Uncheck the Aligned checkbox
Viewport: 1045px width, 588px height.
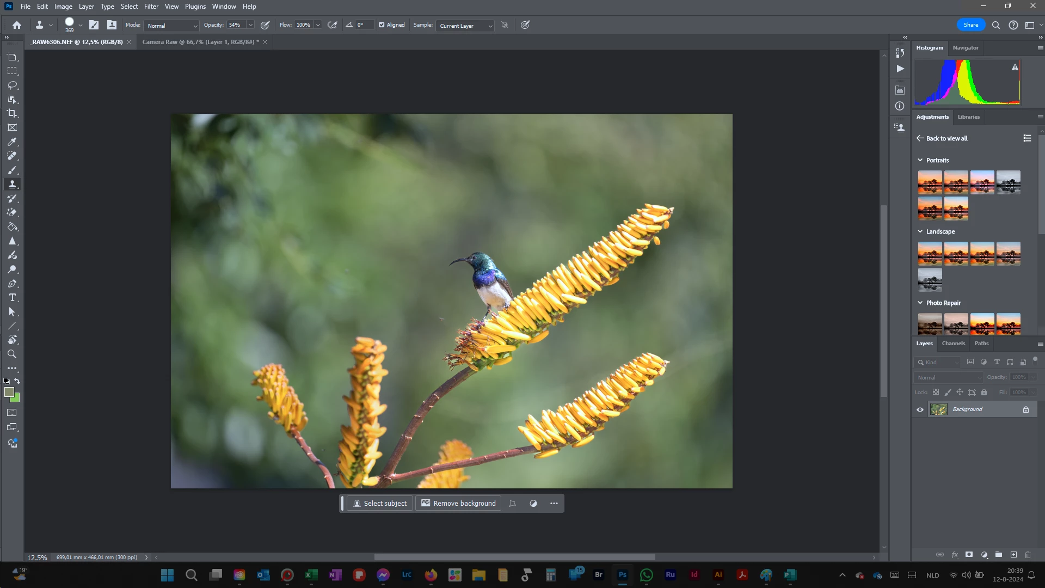(382, 25)
